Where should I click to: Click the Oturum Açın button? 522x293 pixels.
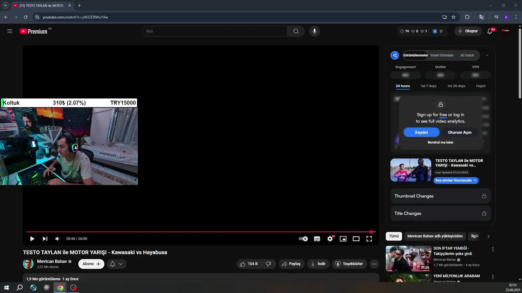[x=460, y=132]
